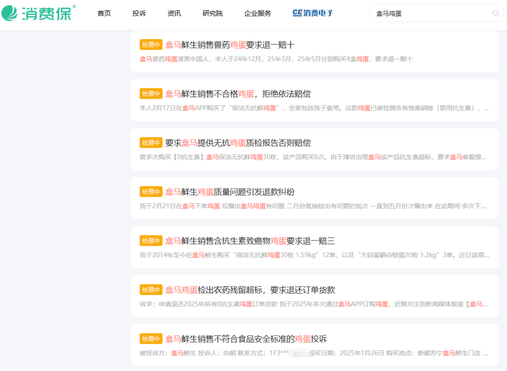The image size is (507, 371).
Task: Click the search magnifier icon
Action: 495,13
